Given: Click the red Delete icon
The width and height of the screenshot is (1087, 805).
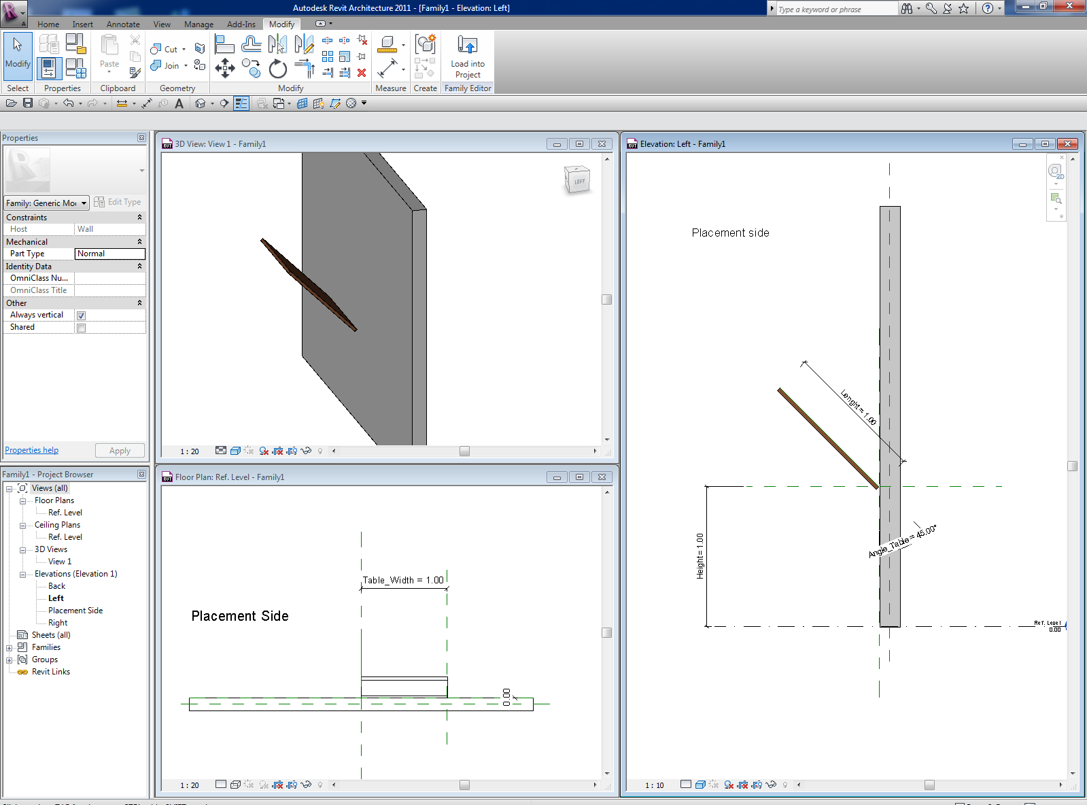Looking at the screenshot, I should 362,73.
